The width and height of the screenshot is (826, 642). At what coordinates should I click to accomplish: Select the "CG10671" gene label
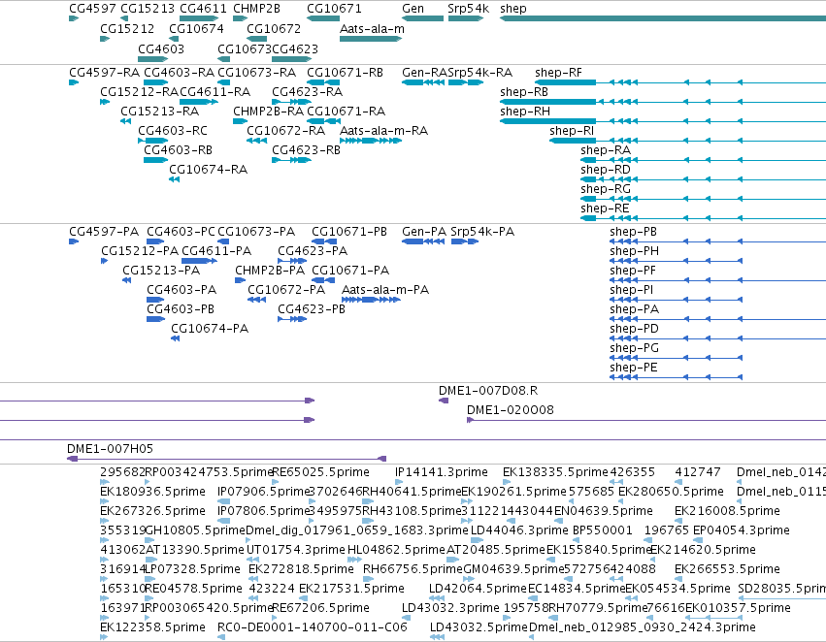click(334, 9)
